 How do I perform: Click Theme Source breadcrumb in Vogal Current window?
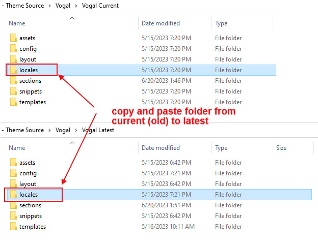tap(25, 6)
